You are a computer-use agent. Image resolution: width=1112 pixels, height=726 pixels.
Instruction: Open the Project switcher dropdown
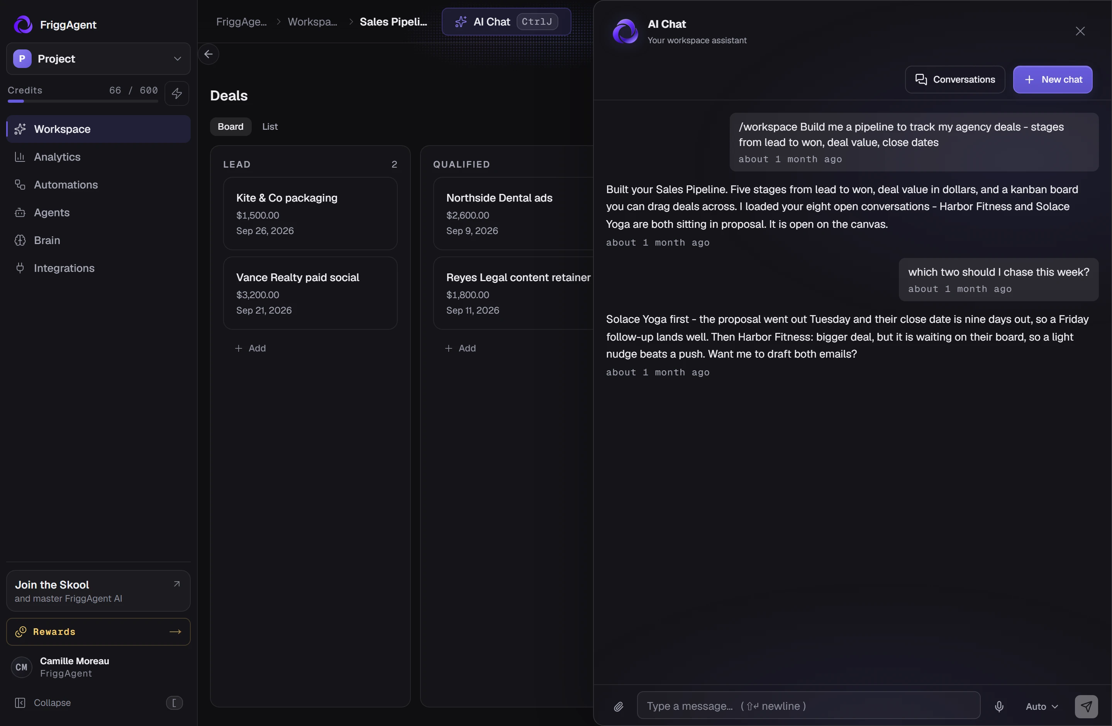98,59
